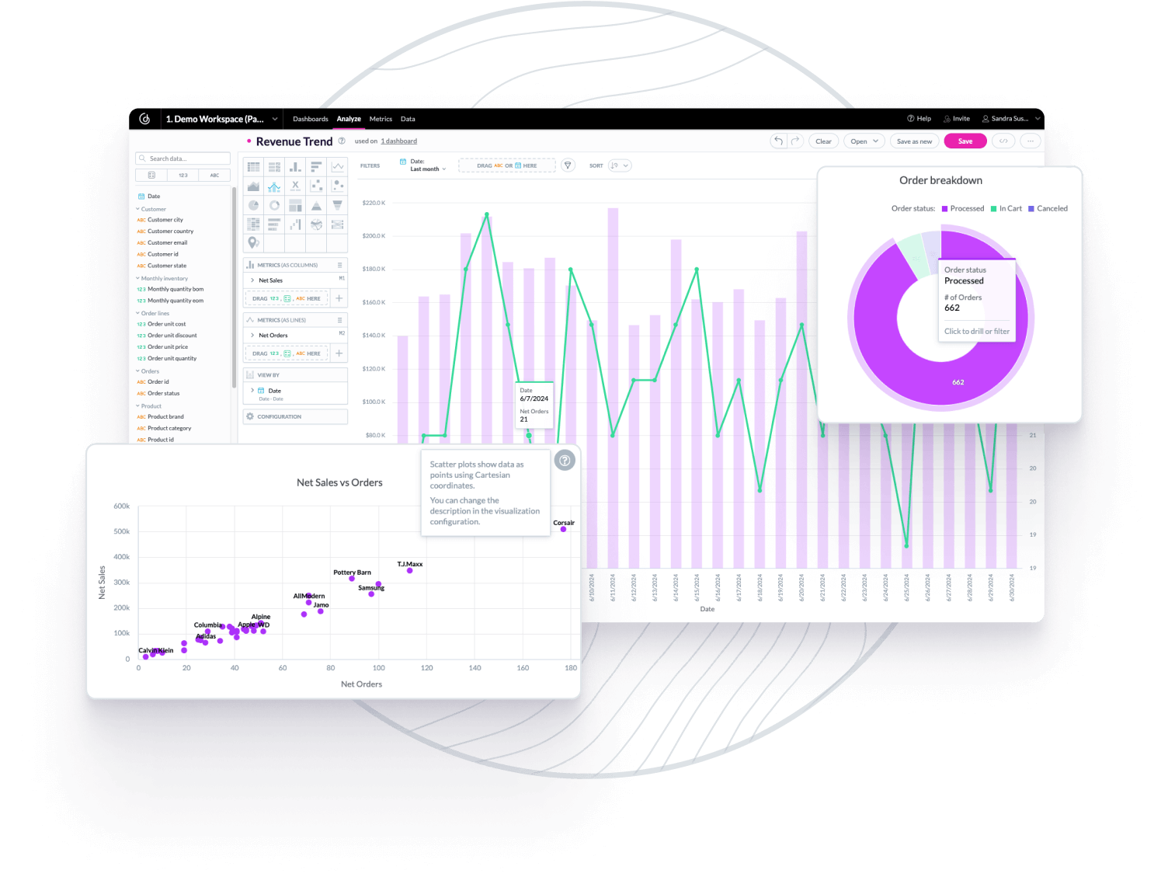The height and width of the screenshot is (891, 1168).
Task: Click the Clear button
Action: (x=823, y=141)
